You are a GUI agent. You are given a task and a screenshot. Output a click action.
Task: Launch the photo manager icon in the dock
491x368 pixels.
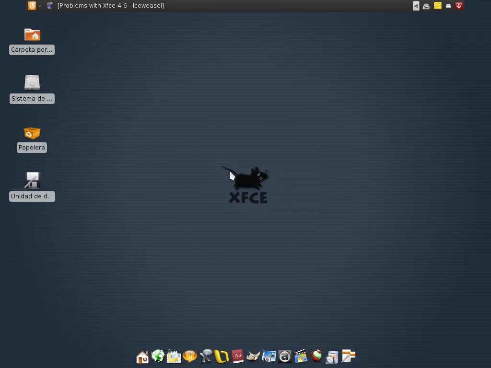tap(269, 356)
